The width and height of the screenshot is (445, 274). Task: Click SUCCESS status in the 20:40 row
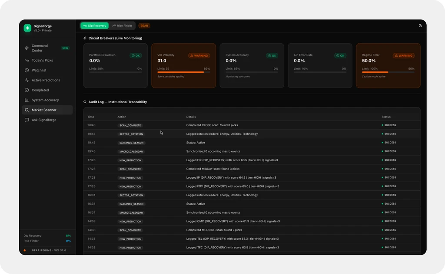[x=389, y=125]
